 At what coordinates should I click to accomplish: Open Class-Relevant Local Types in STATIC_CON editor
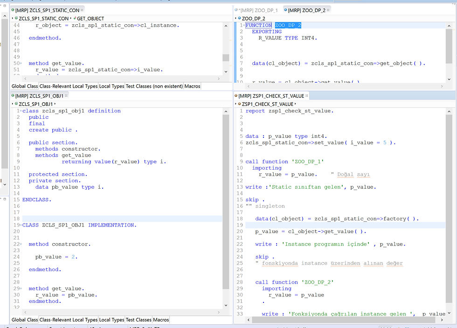(69, 86)
